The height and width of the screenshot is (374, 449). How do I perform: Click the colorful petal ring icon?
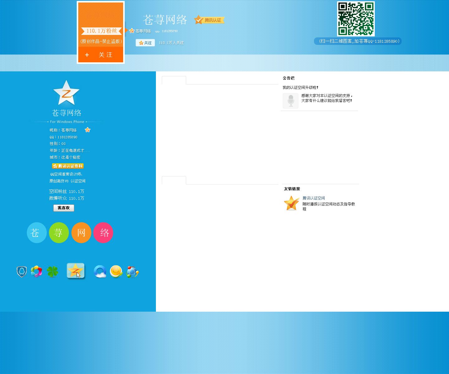(x=36, y=272)
